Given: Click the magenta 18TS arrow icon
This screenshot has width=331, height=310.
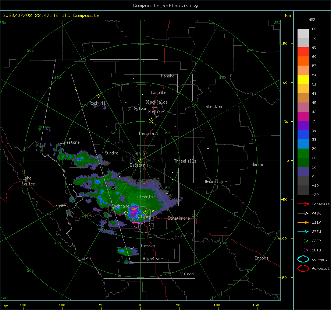Looking at the screenshot, I should (303, 250).
